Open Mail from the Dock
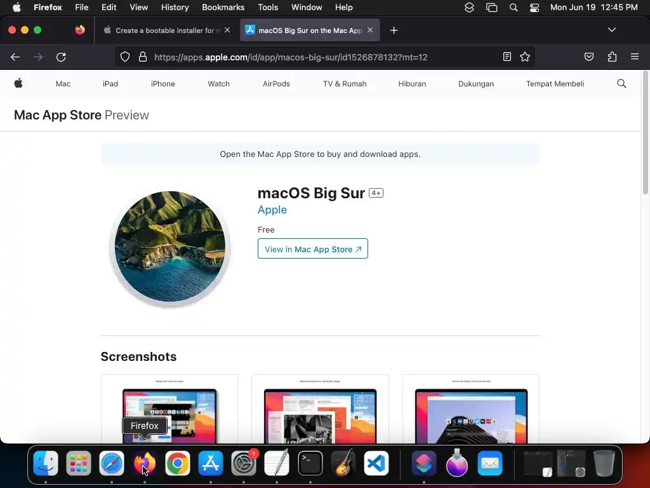This screenshot has width=650, height=488. coord(490,463)
